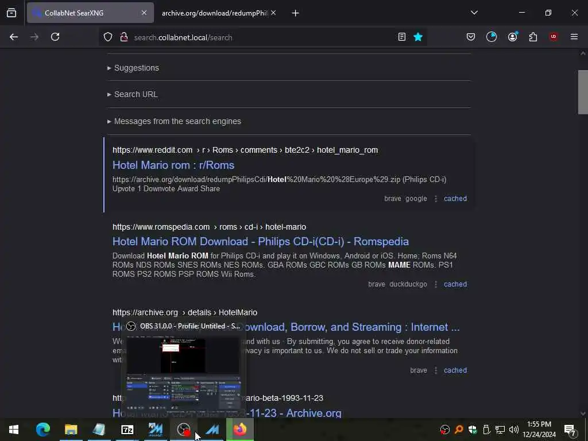588x441 pixels.
Task: Open archive.org Download, Borrow, and Streaming result
Action: point(353,327)
